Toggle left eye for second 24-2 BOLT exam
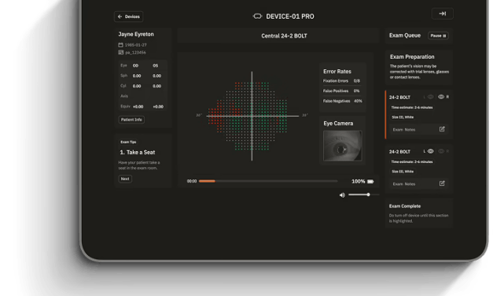This screenshot has width=493, height=296. tap(430, 151)
